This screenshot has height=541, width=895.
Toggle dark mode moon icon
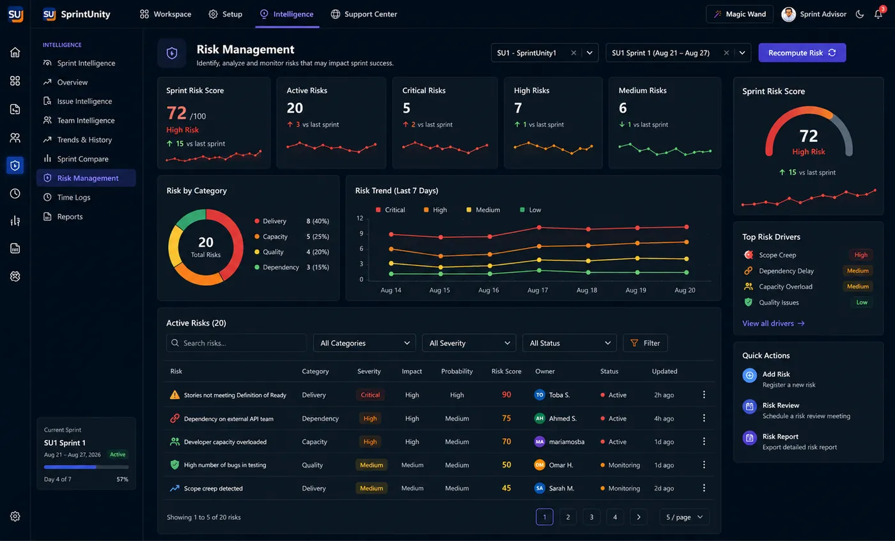[x=860, y=14]
